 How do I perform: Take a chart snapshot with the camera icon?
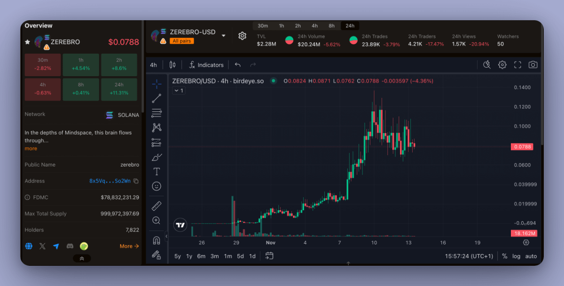(533, 65)
